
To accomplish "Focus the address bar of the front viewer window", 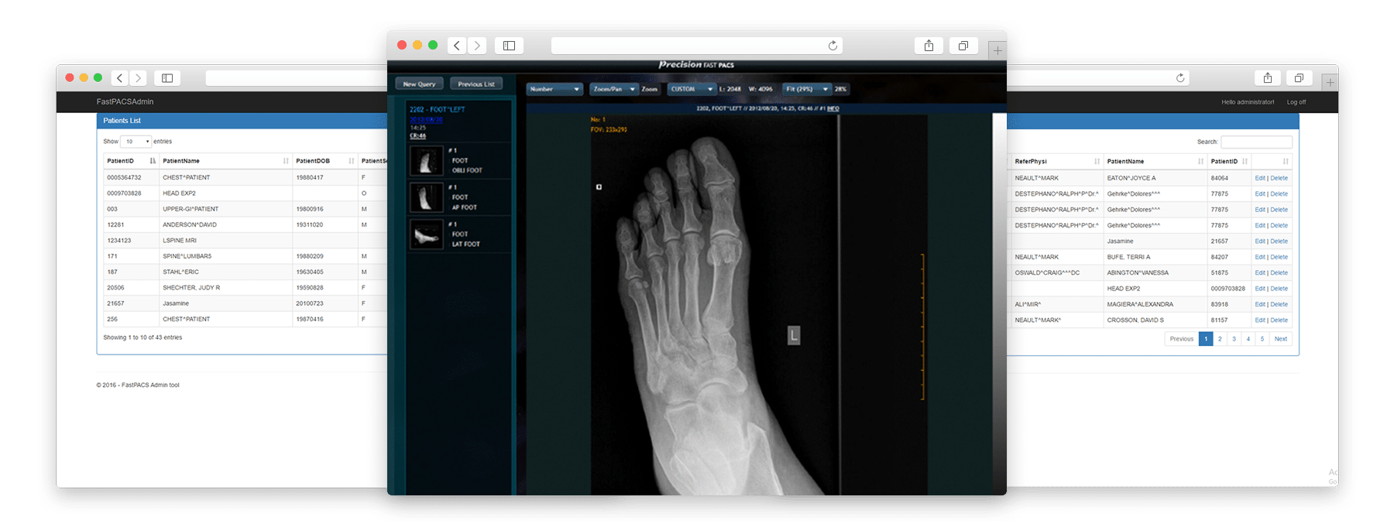I will coord(697,46).
